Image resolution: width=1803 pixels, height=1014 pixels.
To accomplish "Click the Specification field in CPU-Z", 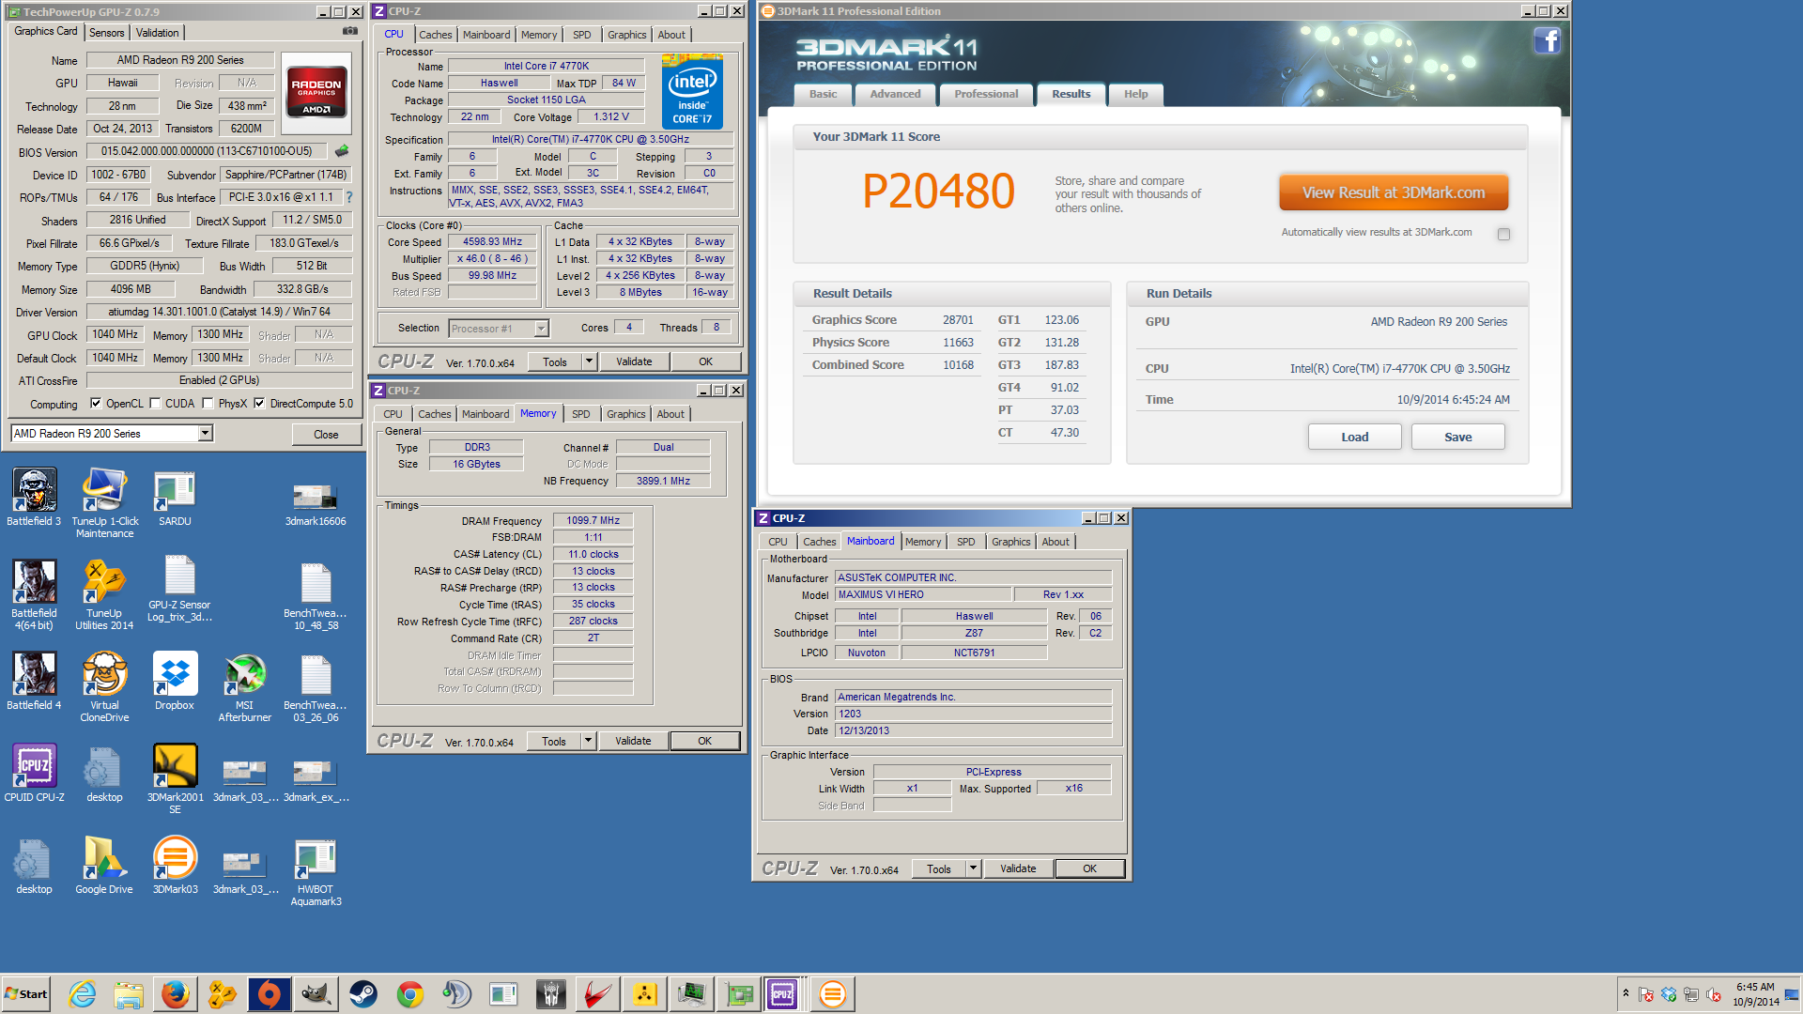I will click(x=591, y=139).
